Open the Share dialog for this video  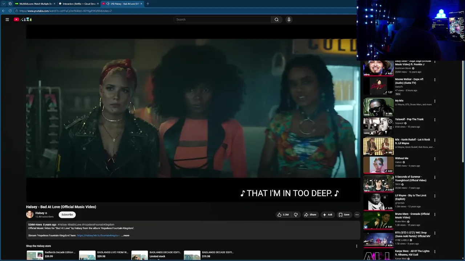(310, 215)
